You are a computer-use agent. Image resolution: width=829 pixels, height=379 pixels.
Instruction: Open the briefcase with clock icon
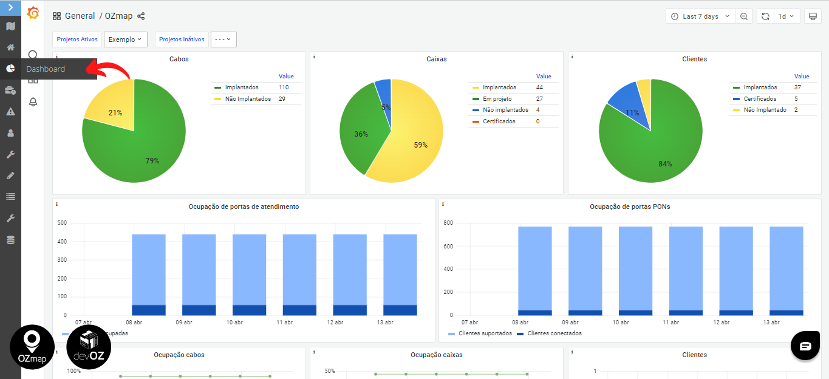[x=10, y=90]
